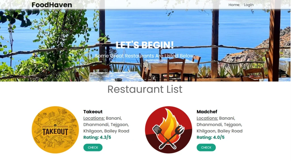Click the Madchef flame logo image
Image resolution: width=291 pixels, height=161 pixels.
coord(169,130)
